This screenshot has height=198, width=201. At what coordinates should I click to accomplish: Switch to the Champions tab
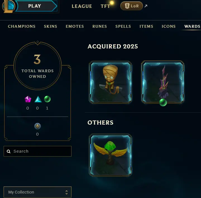22,26
